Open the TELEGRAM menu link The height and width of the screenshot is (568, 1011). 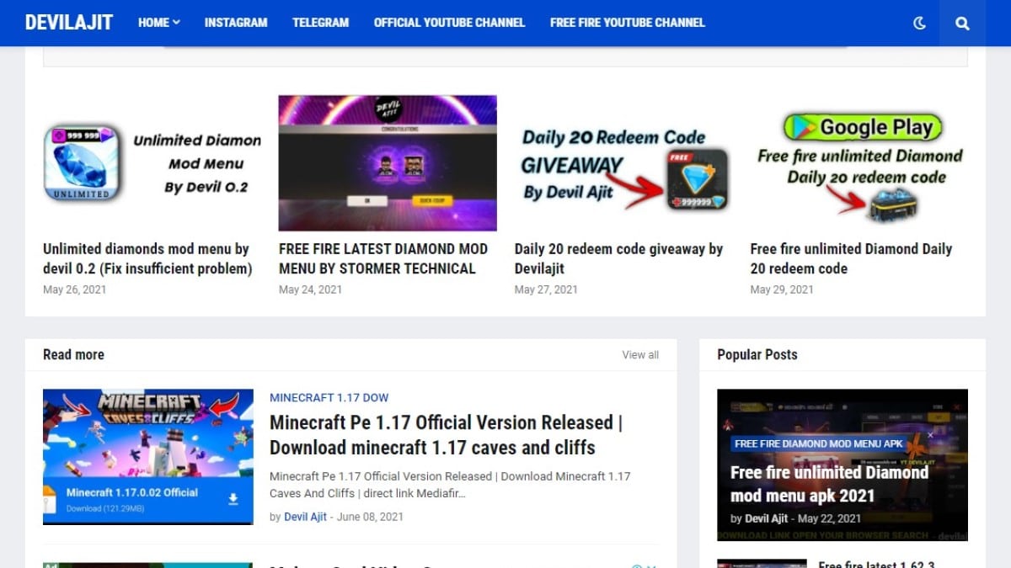(320, 23)
